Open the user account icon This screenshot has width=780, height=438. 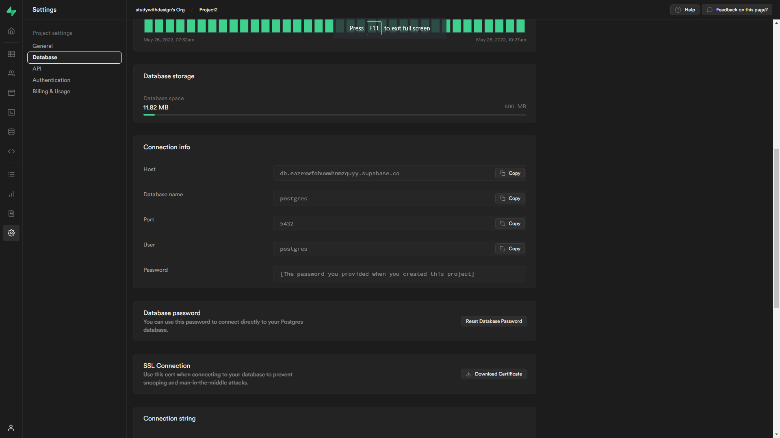(11, 428)
